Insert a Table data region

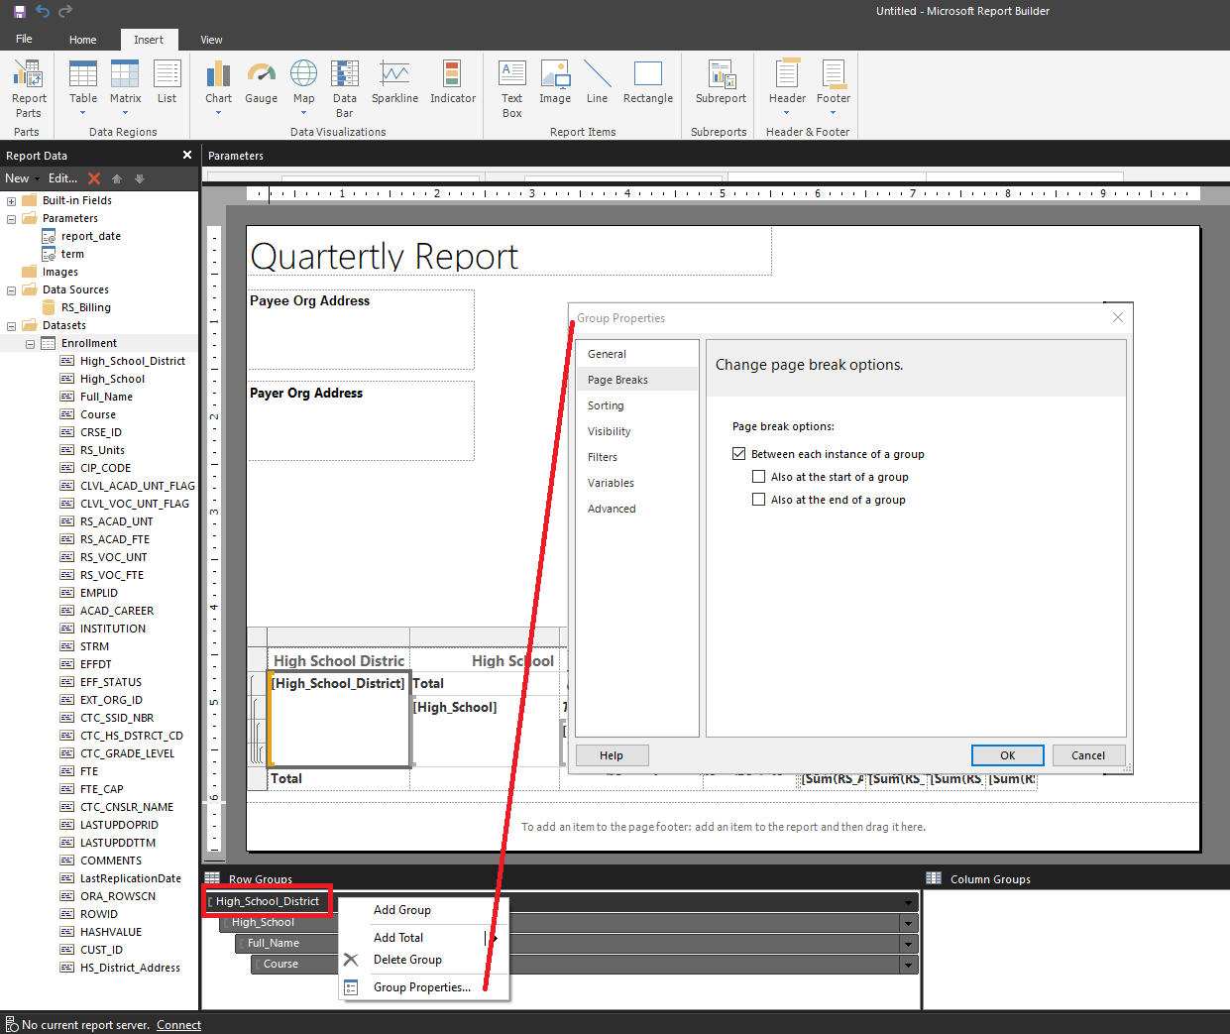83,88
